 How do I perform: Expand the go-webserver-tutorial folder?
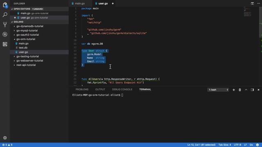pos(14,61)
